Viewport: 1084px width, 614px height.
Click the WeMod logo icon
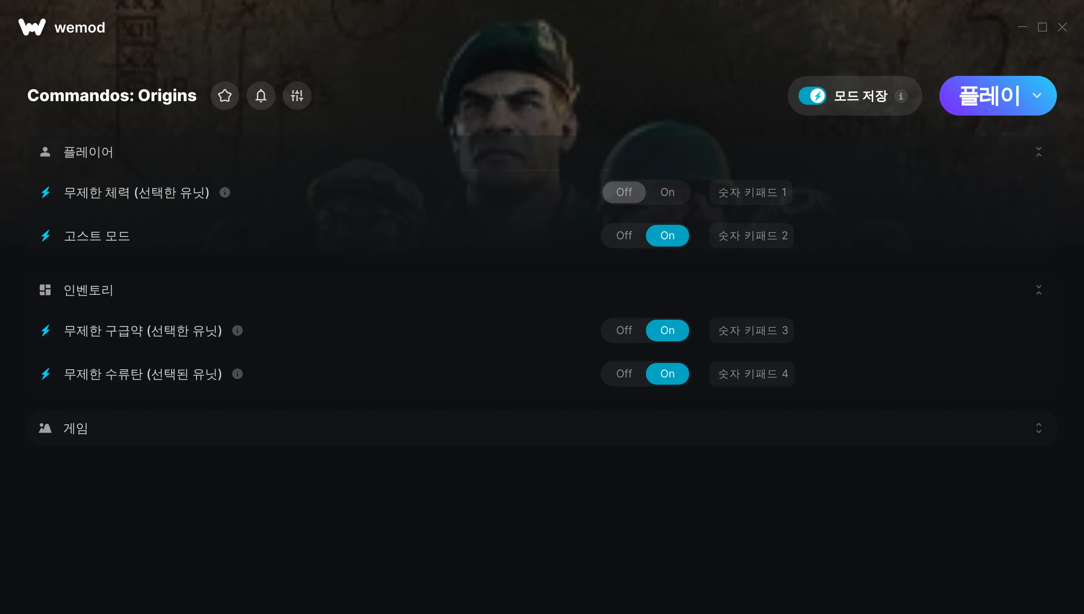[x=32, y=27]
